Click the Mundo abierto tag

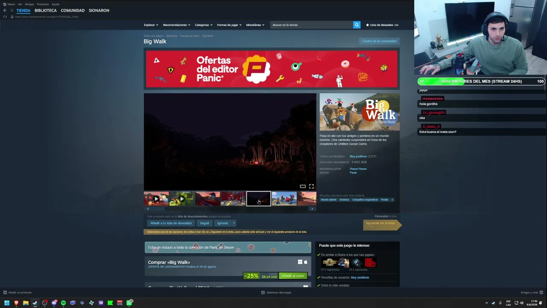(x=329, y=200)
